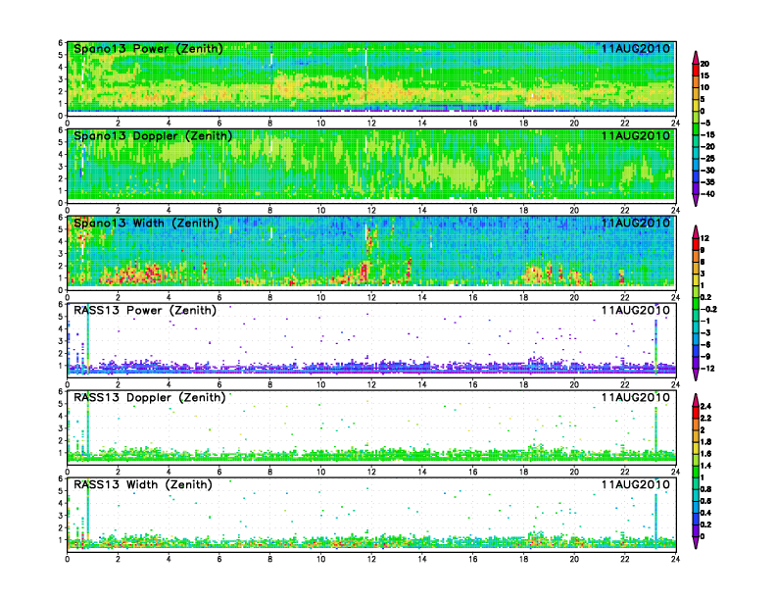Click the "Spano13 Width (Zenith)" panel title
The height and width of the screenshot is (600, 776).
click(x=146, y=224)
